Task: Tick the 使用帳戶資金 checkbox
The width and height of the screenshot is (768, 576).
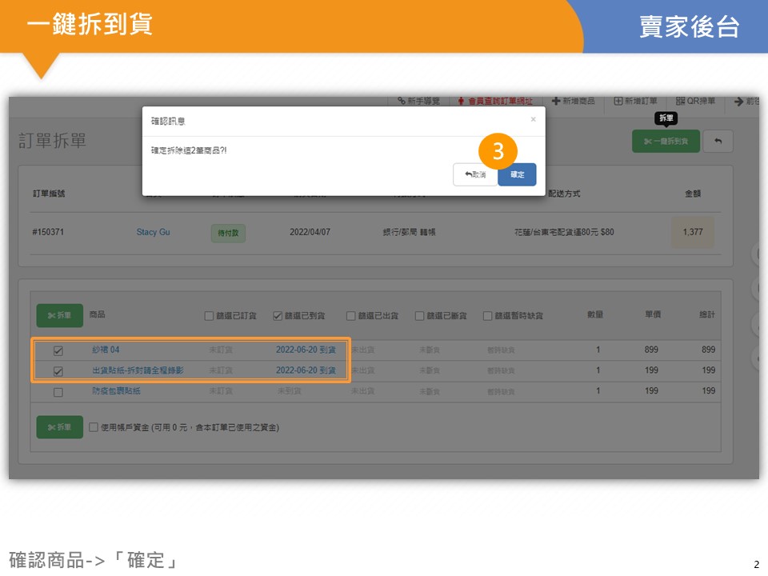Action: pos(94,427)
